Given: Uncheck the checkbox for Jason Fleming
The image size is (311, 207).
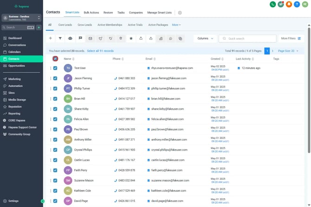Looking at the screenshot, I should pyautogui.click(x=55, y=78).
